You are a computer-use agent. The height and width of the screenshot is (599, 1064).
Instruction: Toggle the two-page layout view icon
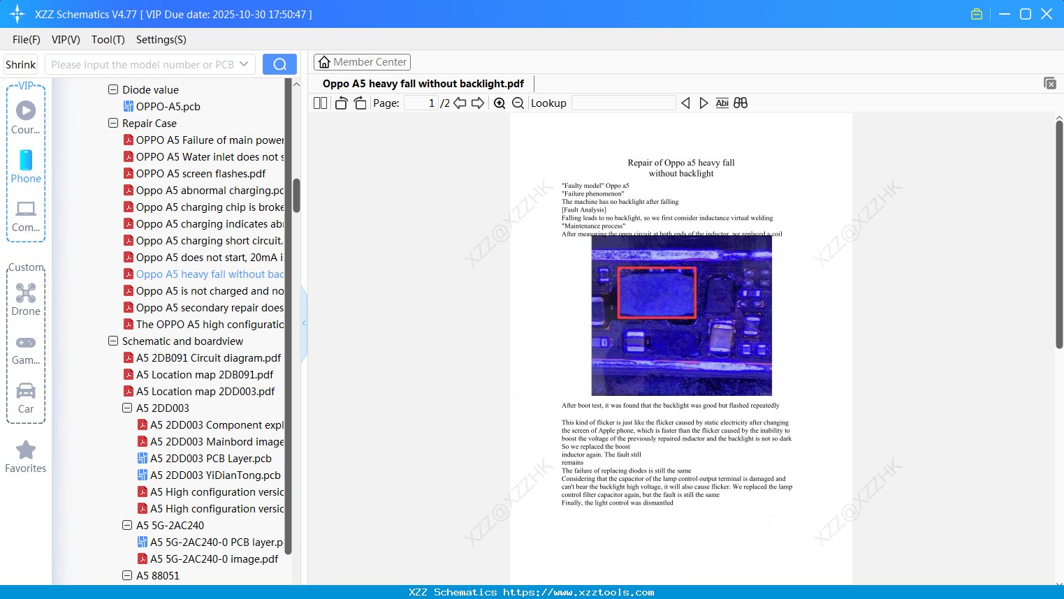(320, 103)
